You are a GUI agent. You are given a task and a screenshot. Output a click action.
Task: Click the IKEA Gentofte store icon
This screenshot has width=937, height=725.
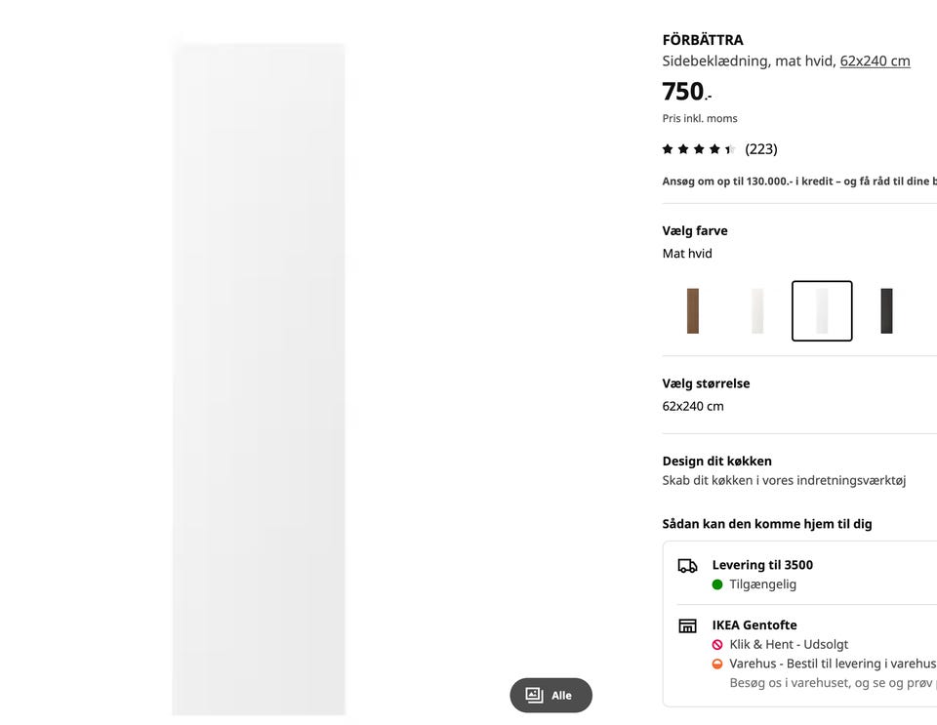688,626
